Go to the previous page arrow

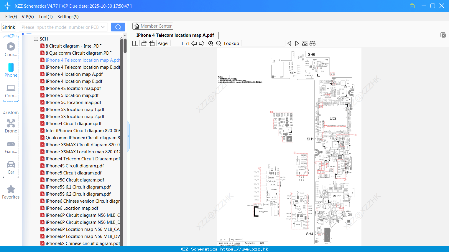pos(194,43)
